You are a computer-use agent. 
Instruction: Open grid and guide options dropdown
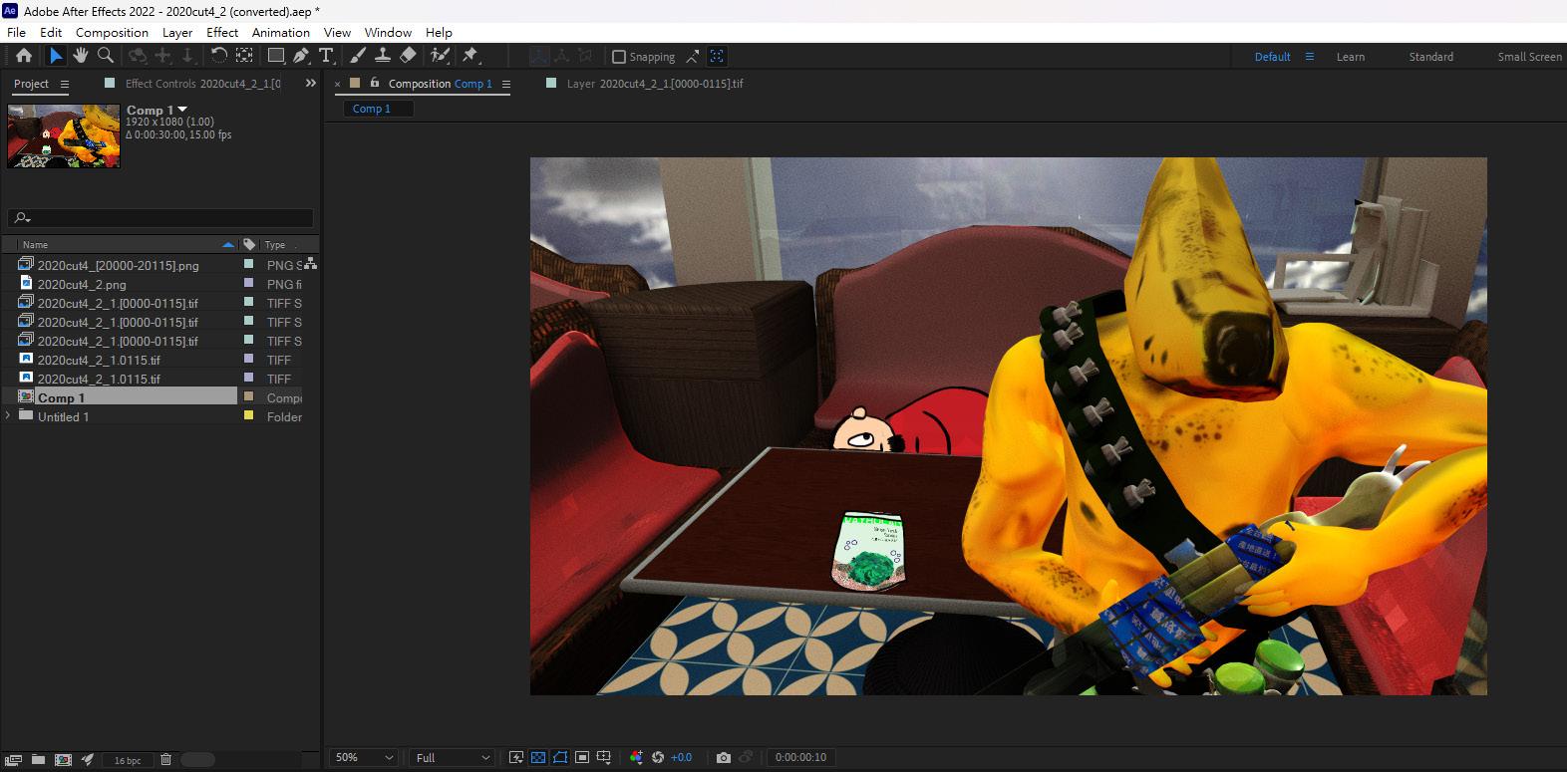click(604, 757)
